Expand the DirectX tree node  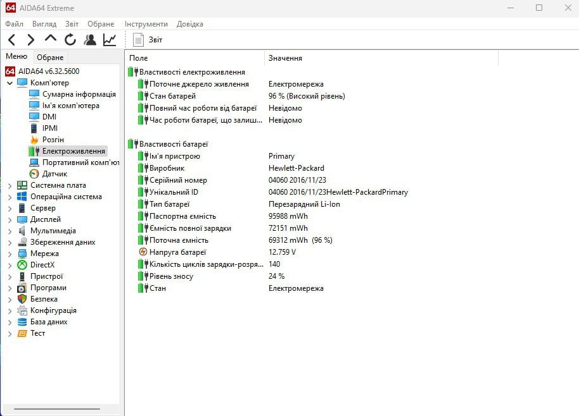tap(10, 266)
